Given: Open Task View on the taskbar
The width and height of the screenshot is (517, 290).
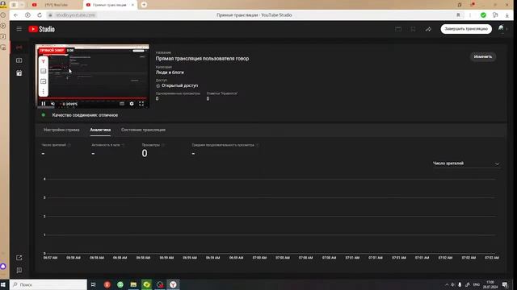Looking at the screenshot, I should pos(94,284).
